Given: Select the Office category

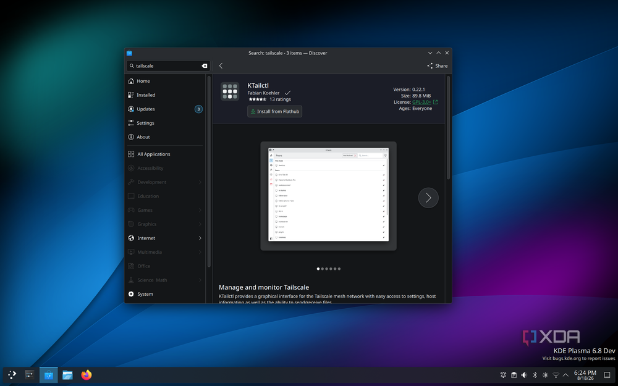Looking at the screenshot, I should coord(166,266).
